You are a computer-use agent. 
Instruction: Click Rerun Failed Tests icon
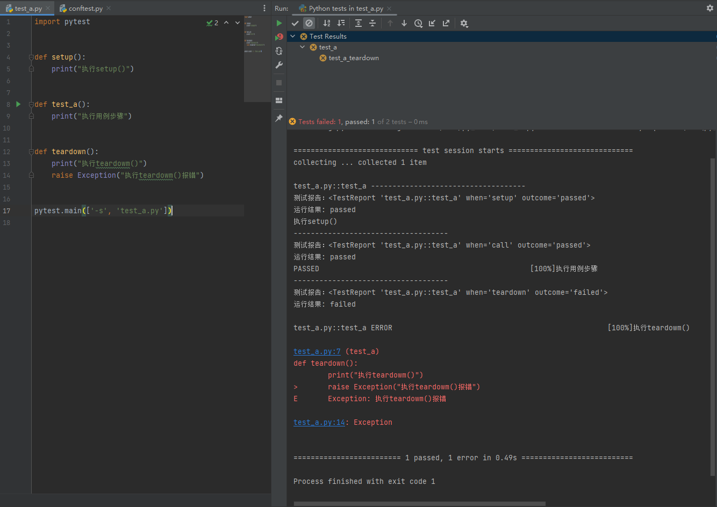(x=279, y=37)
